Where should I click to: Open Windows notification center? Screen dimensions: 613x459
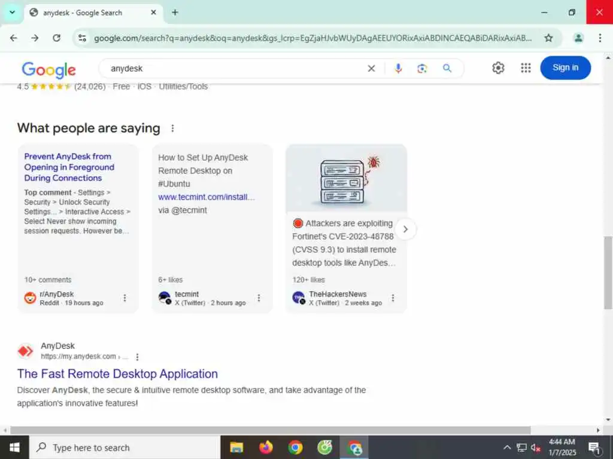[x=594, y=447]
